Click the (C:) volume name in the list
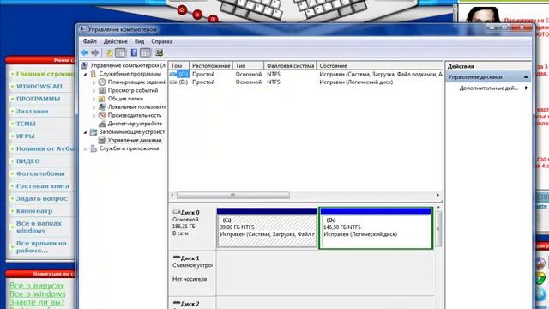The height and width of the screenshot is (309, 549). [183, 74]
